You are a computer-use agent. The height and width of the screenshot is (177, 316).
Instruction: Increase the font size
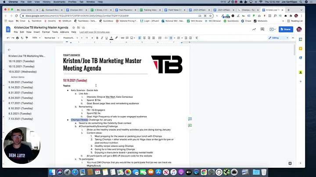[x=92, y=38]
